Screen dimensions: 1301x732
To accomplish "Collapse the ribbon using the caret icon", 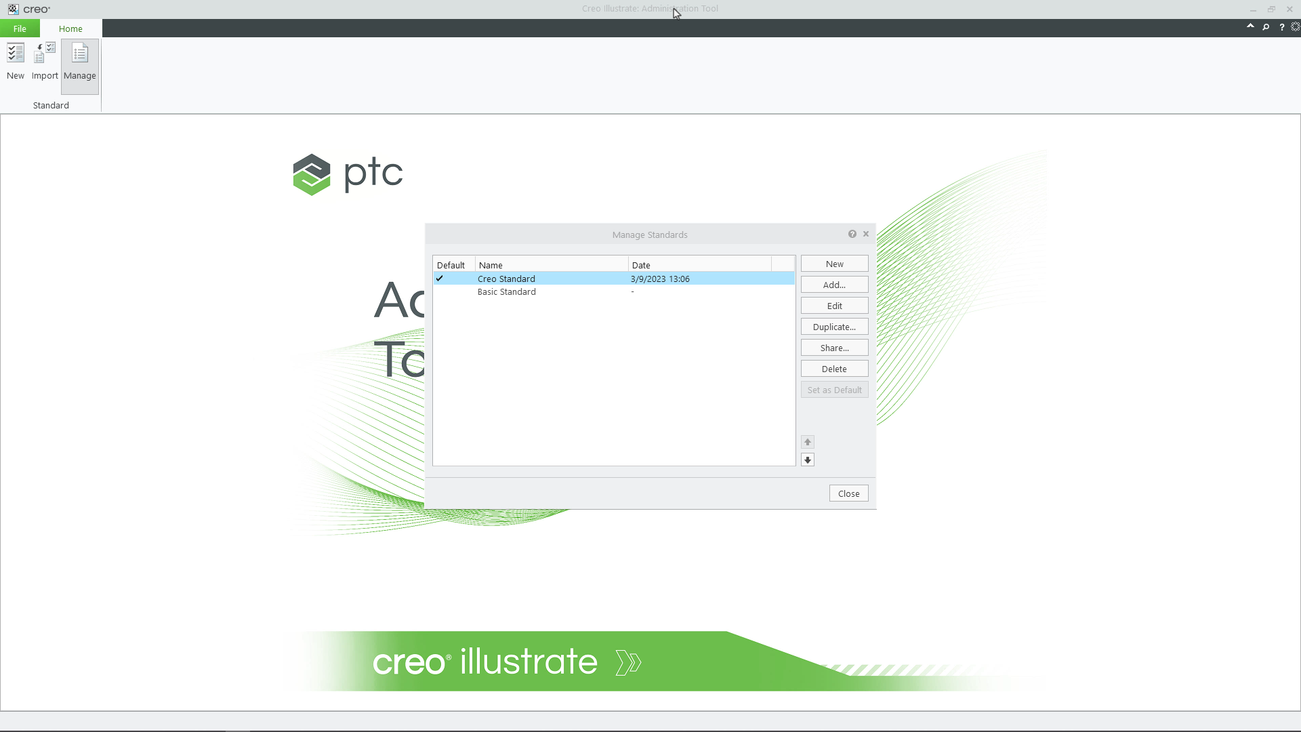I will click(x=1250, y=26).
